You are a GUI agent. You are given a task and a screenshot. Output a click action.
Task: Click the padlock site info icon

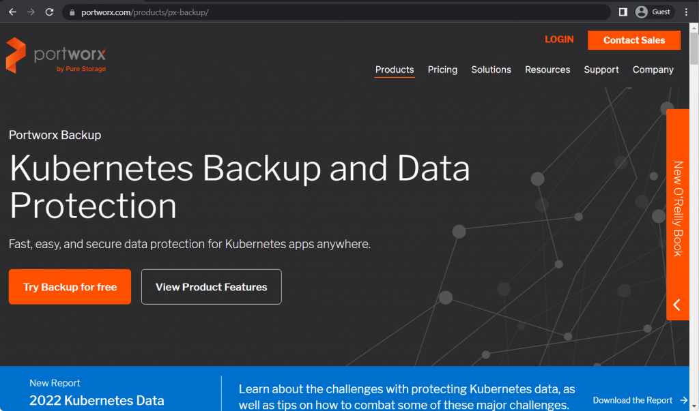click(72, 12)
